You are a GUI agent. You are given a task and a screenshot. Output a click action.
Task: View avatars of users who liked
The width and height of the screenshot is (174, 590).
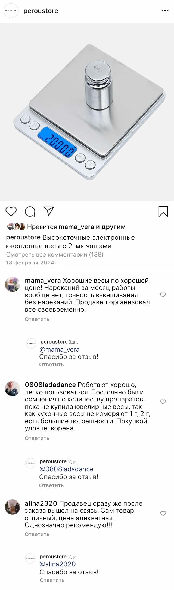(16, 227)
